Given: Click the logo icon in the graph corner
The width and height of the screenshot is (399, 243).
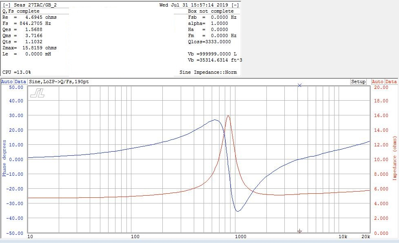Looking at the screenshot, I should coord(37,93).
